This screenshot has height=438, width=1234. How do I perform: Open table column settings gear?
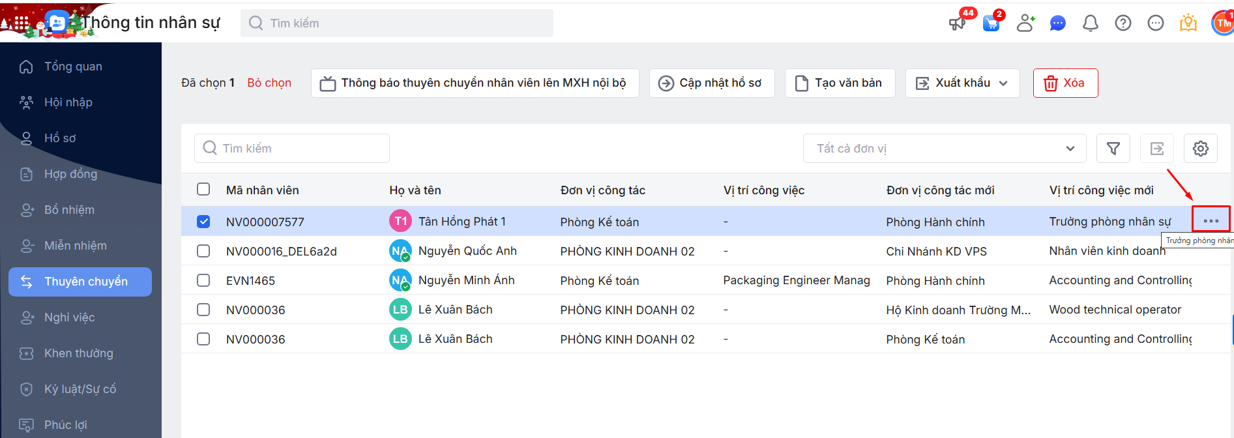[1200, 149]
